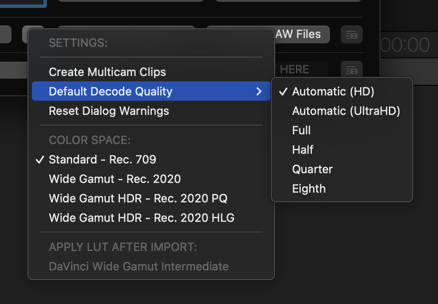Pick Wide Gamut HDR - Rec. 2020 HLG

(142, 218)
